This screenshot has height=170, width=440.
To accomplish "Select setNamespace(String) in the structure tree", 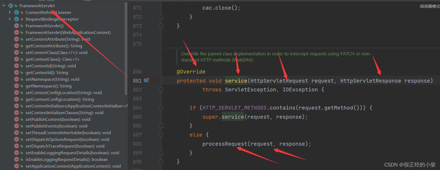I will pos(52,79).
